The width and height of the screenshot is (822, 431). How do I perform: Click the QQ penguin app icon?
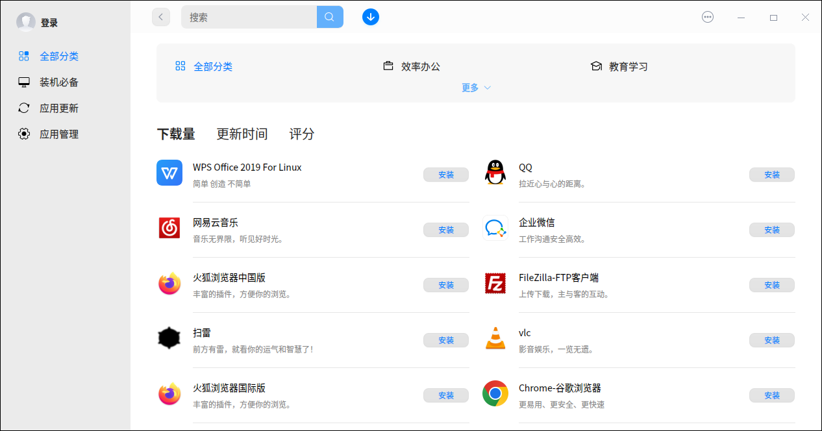point(495,173)
